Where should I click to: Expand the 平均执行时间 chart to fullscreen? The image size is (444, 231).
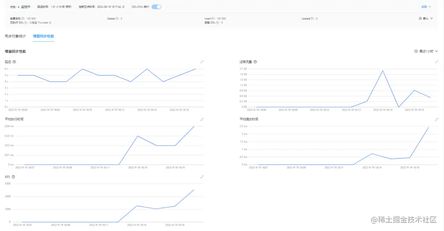click(202, 119)
